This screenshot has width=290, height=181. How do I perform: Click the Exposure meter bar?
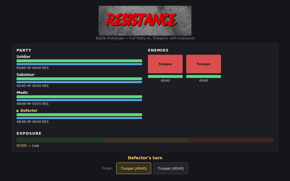(145, 140)
